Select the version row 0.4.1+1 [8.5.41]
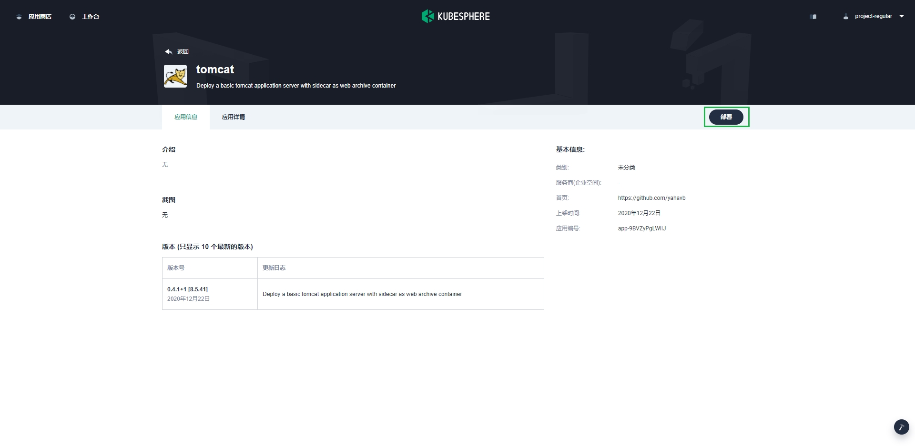This screenshot has height=446, width=915. point(187,289)
